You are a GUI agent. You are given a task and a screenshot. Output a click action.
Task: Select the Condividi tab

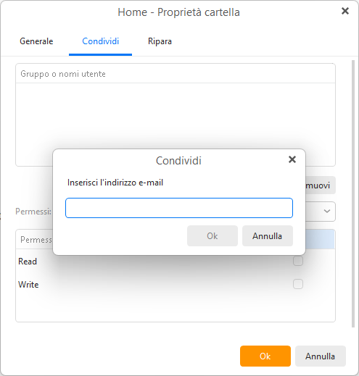click(x=100, y=41)
